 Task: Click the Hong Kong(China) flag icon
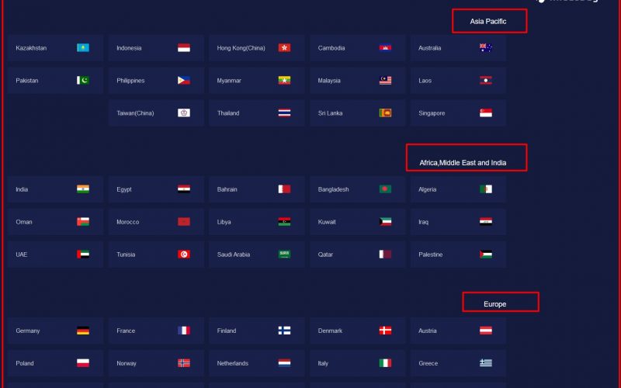click(284, 48)
